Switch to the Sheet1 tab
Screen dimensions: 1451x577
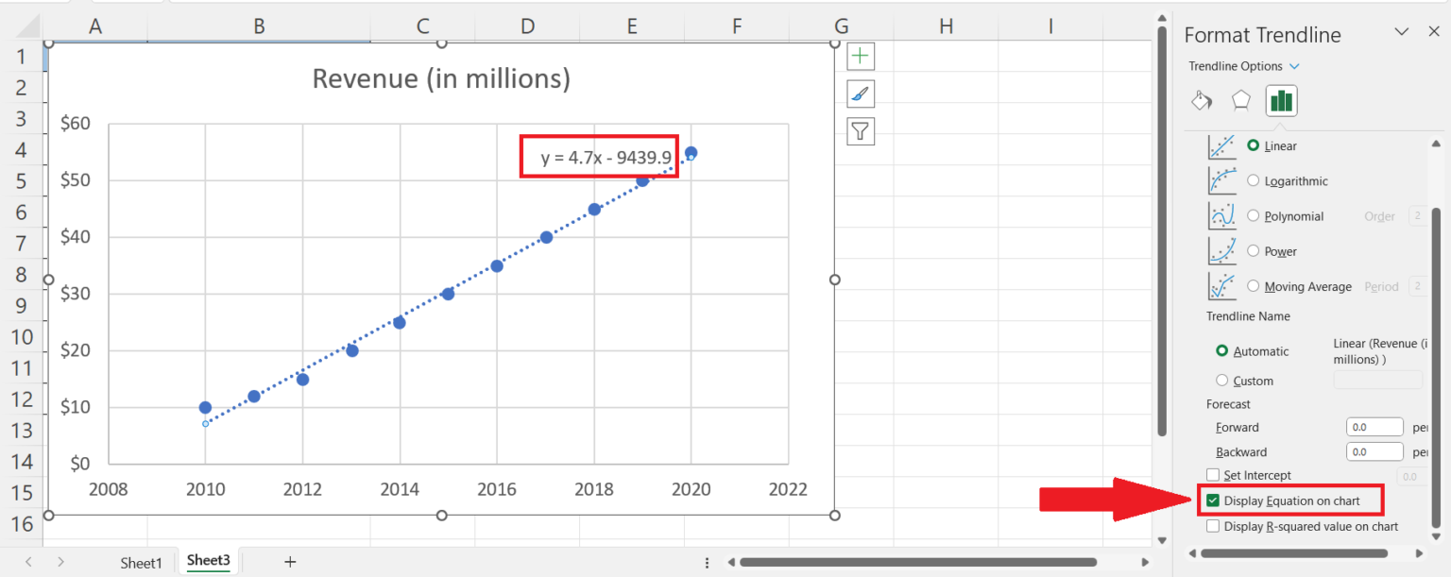pos(140,562)
